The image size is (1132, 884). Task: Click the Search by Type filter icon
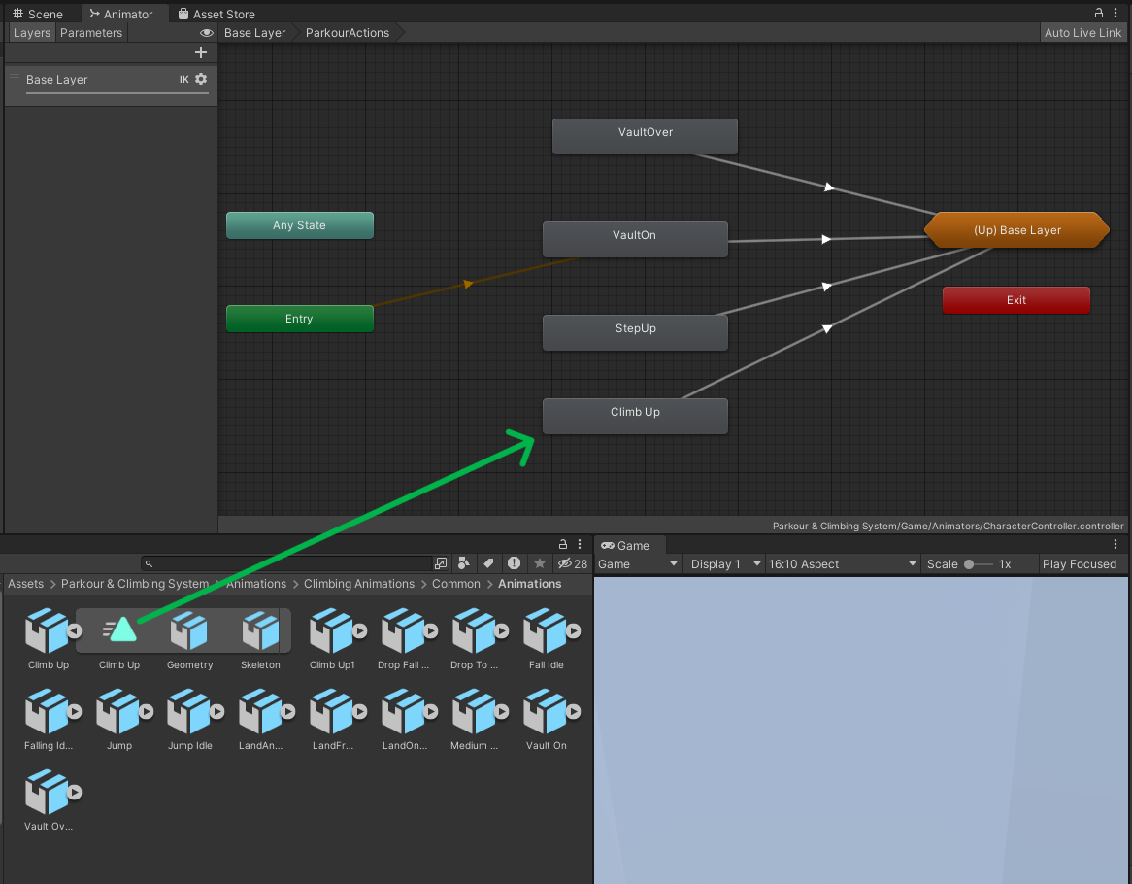pos(464,563)
